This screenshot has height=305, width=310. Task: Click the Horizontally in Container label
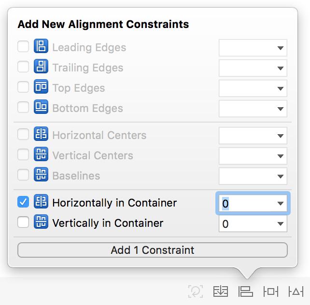(114, 203)
